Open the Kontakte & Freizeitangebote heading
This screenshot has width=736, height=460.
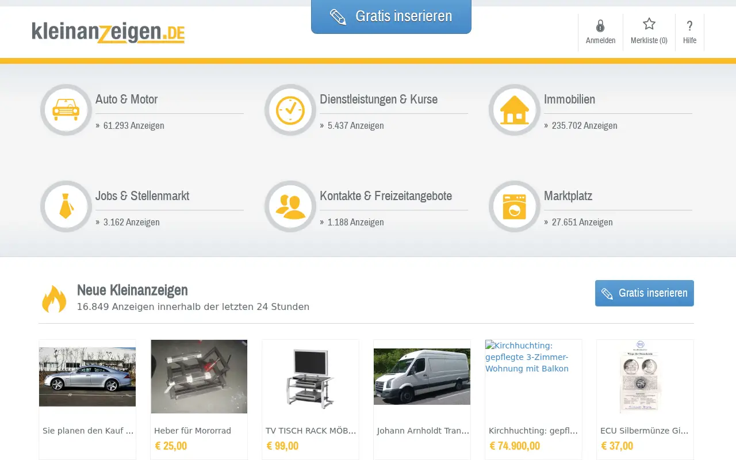(386, 196)
